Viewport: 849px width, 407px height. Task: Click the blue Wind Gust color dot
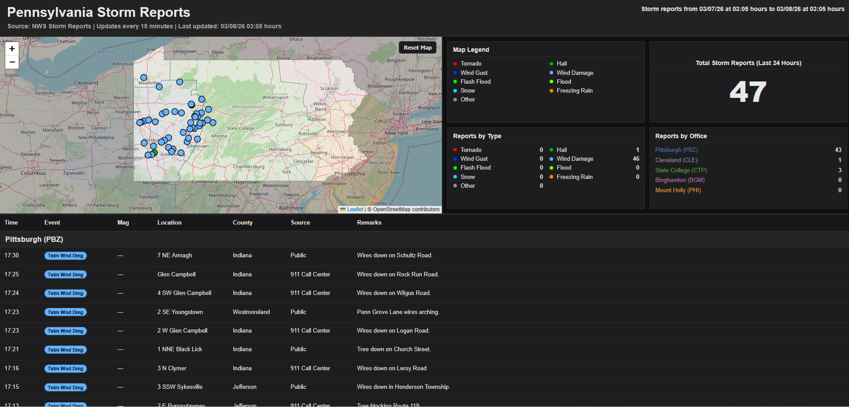455,73
